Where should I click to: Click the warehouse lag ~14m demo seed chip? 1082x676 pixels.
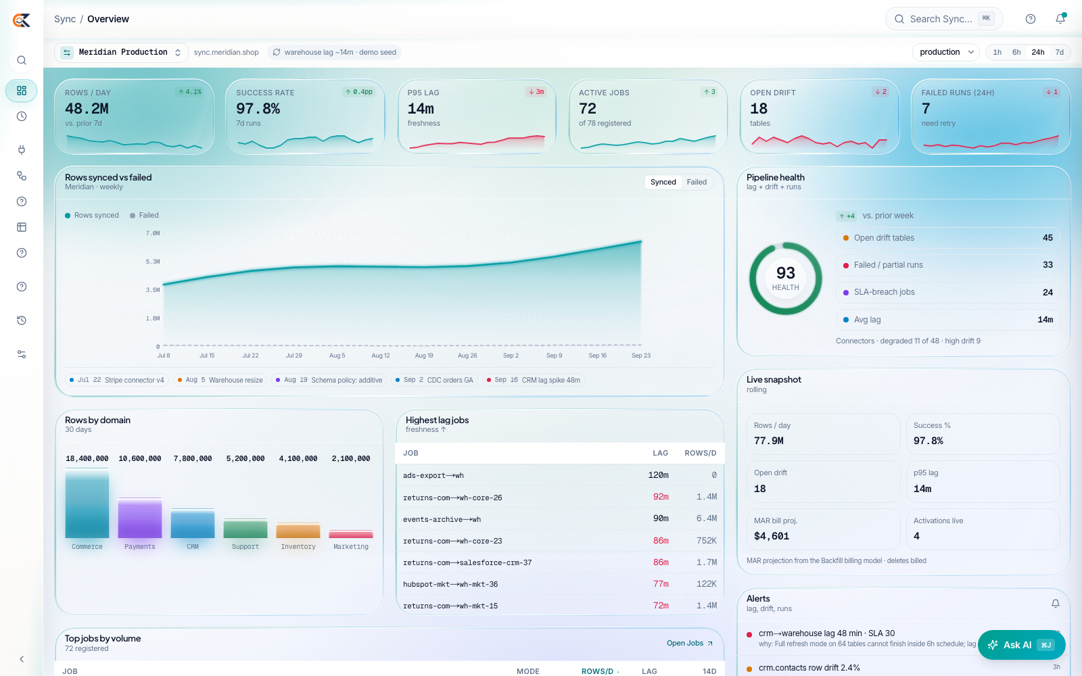pos(334,53)
